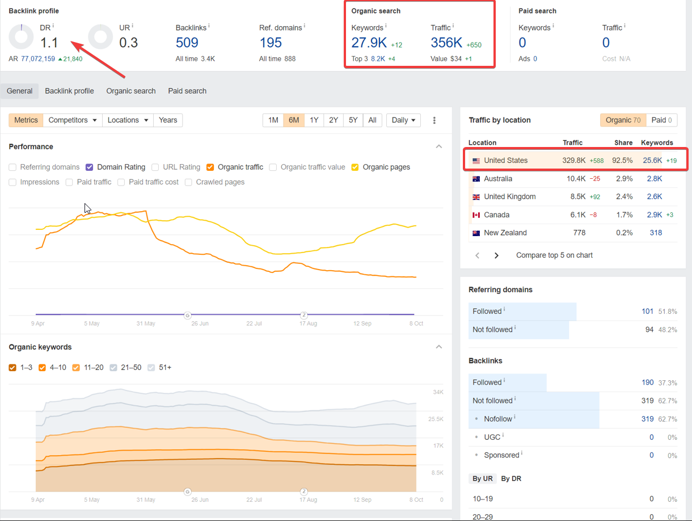
Task: Set time range to 1M
Action: [273, 120]
